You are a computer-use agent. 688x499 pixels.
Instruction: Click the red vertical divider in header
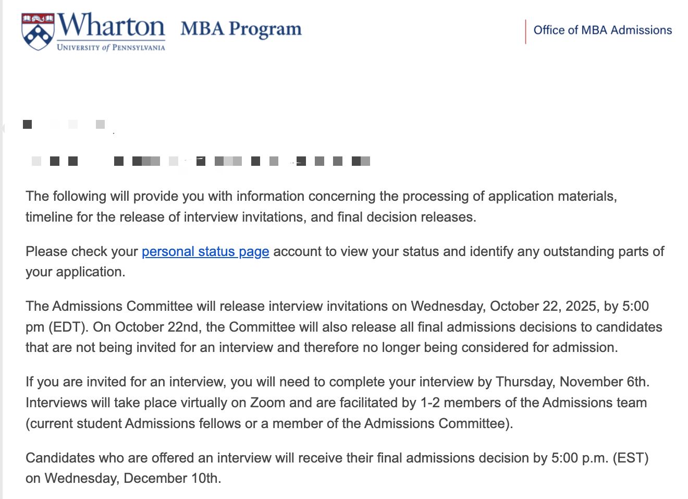click(x=525, y=31)
